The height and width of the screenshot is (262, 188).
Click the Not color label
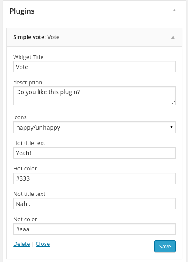coord(25,219)
